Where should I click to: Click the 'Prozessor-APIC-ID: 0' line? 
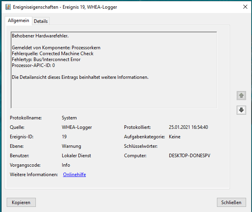(x=33, y=65)
